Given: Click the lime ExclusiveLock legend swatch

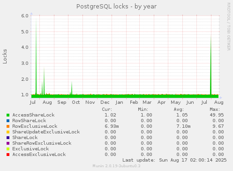Looking at the screenshot, I should [x=8, y=149].
